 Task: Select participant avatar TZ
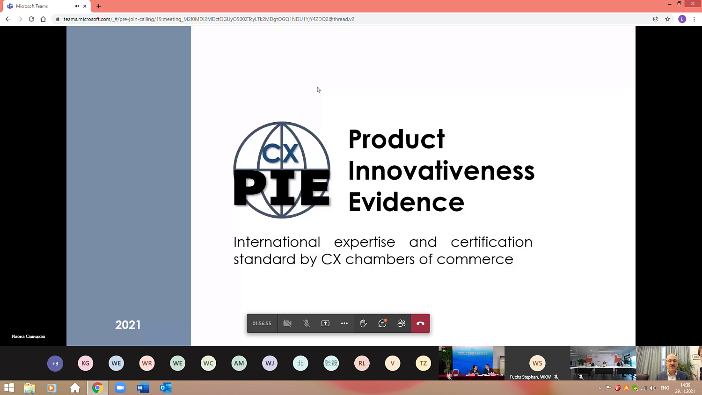[x=423, y=363]
